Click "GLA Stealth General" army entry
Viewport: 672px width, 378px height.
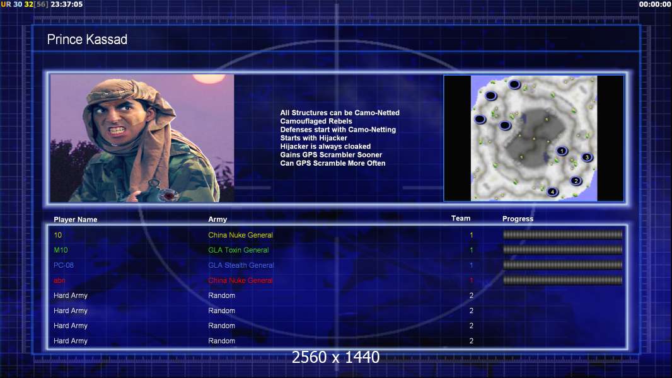pos(241,265)
